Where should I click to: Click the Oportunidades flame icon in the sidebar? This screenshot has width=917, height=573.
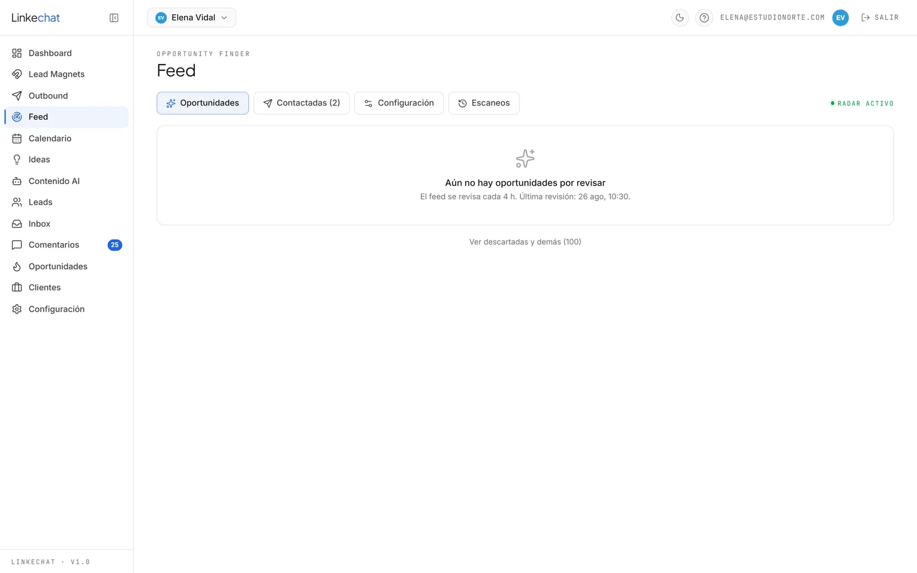pyautogui.click(x=17, y=266)
